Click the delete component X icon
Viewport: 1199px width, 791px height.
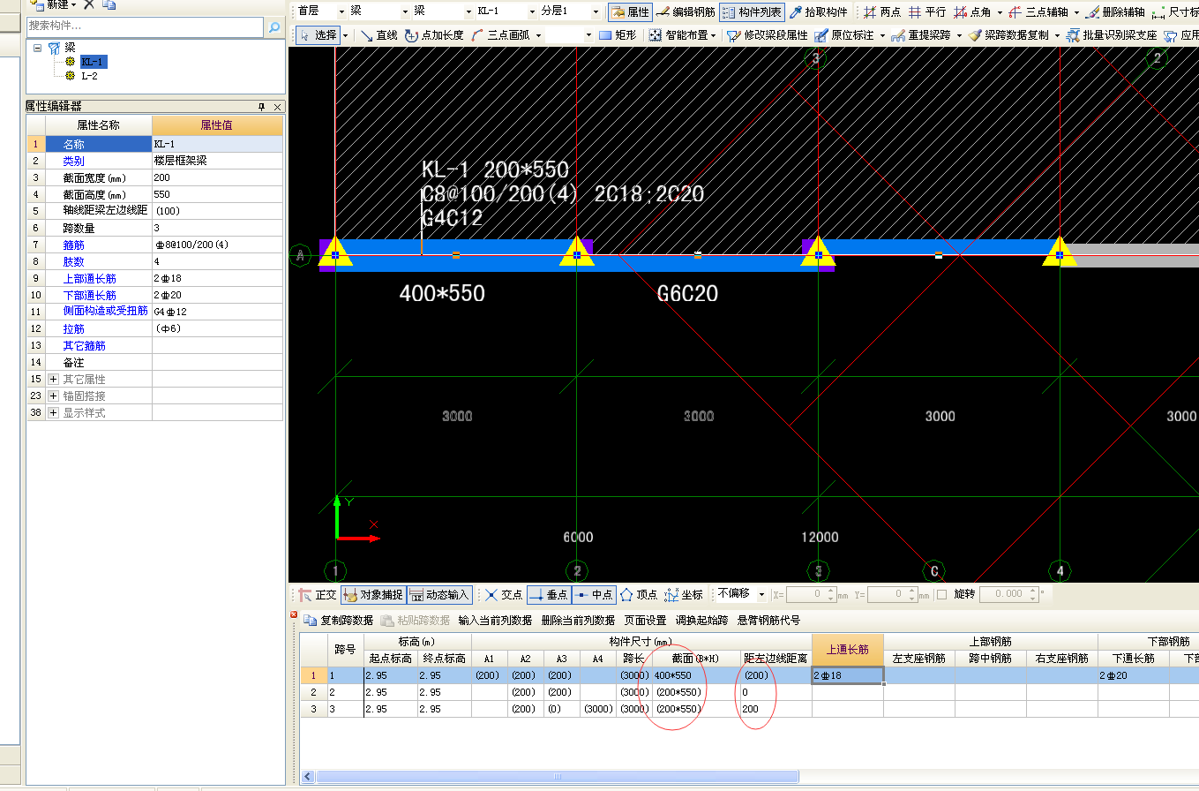coord(89,5)
